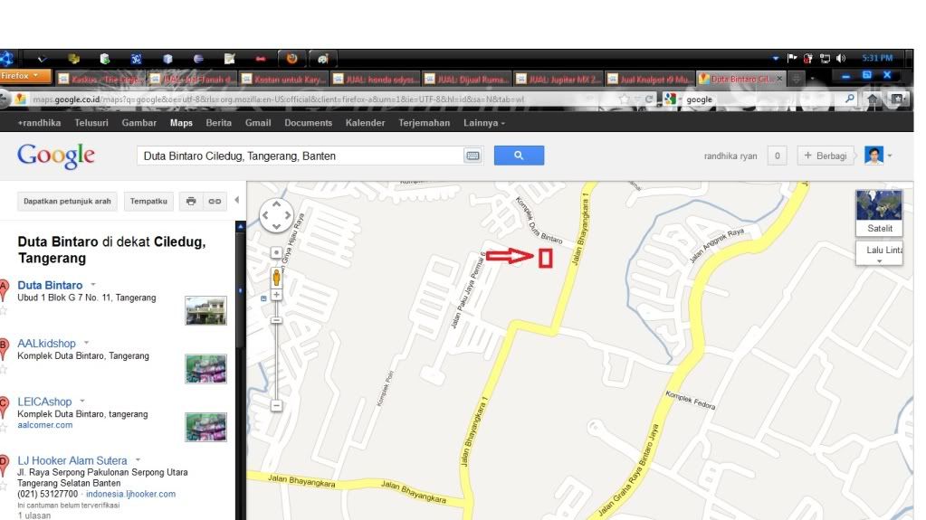Click the Berbagi share button
Viewport: 926px width, 520px height.
[825, 156]
